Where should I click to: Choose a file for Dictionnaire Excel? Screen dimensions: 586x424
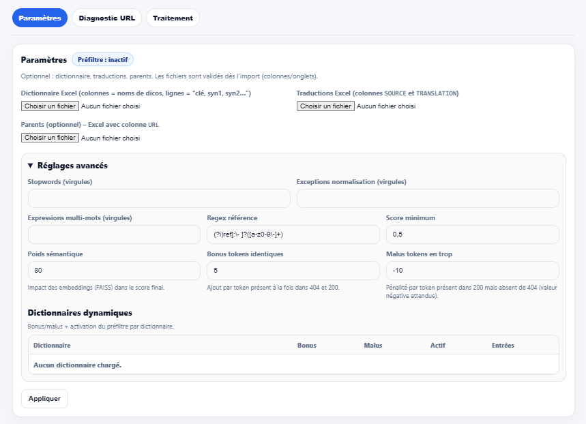(x=50, y=106)
